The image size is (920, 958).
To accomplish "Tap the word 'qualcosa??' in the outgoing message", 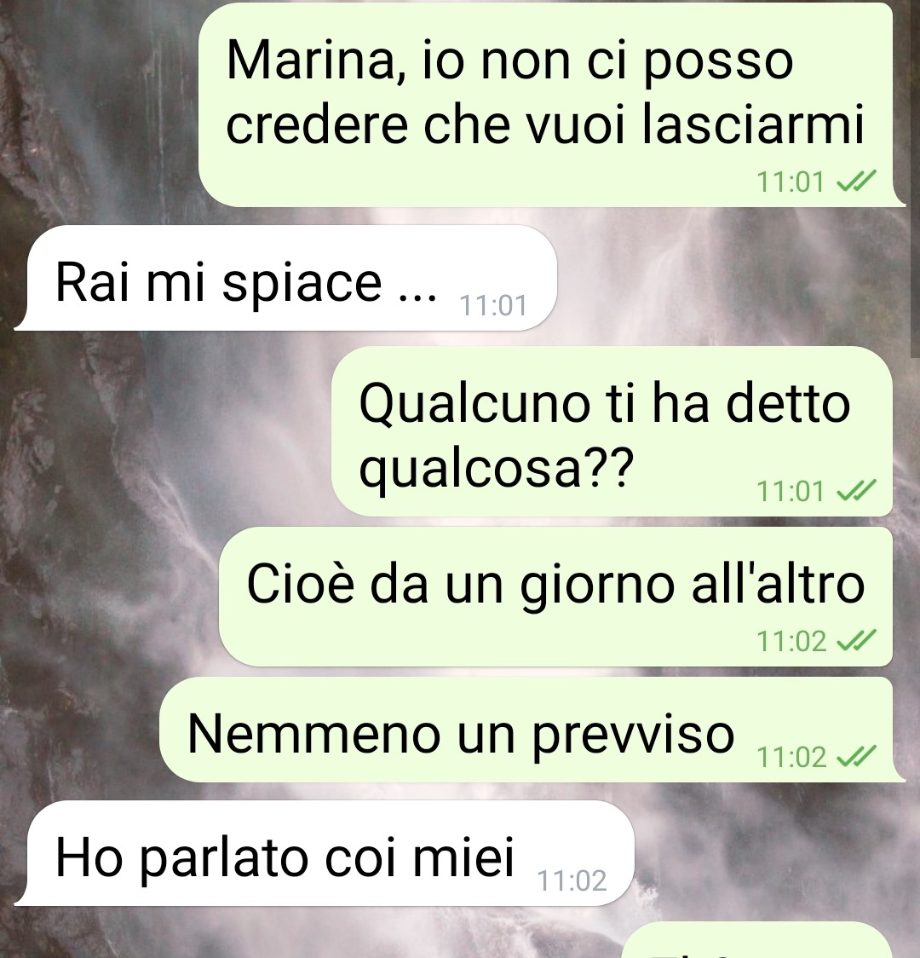I will pyautogui.click(x=497, y=470).
